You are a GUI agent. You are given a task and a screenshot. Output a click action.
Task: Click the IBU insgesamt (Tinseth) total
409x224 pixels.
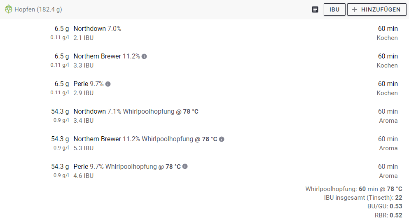tap(363, 198)
